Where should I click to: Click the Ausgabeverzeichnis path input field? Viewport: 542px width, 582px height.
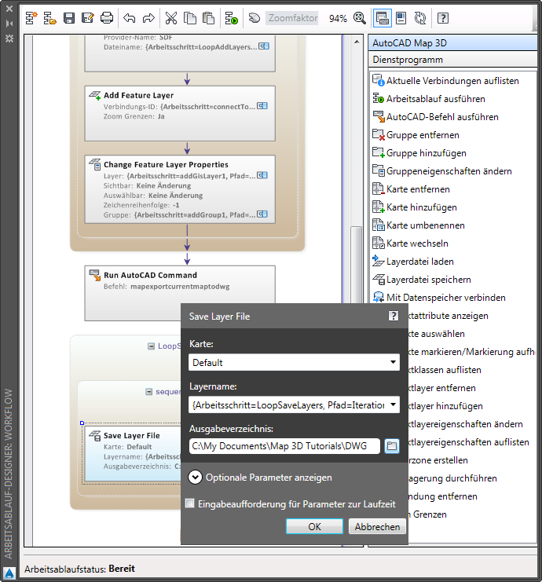(x=284, y=446)
